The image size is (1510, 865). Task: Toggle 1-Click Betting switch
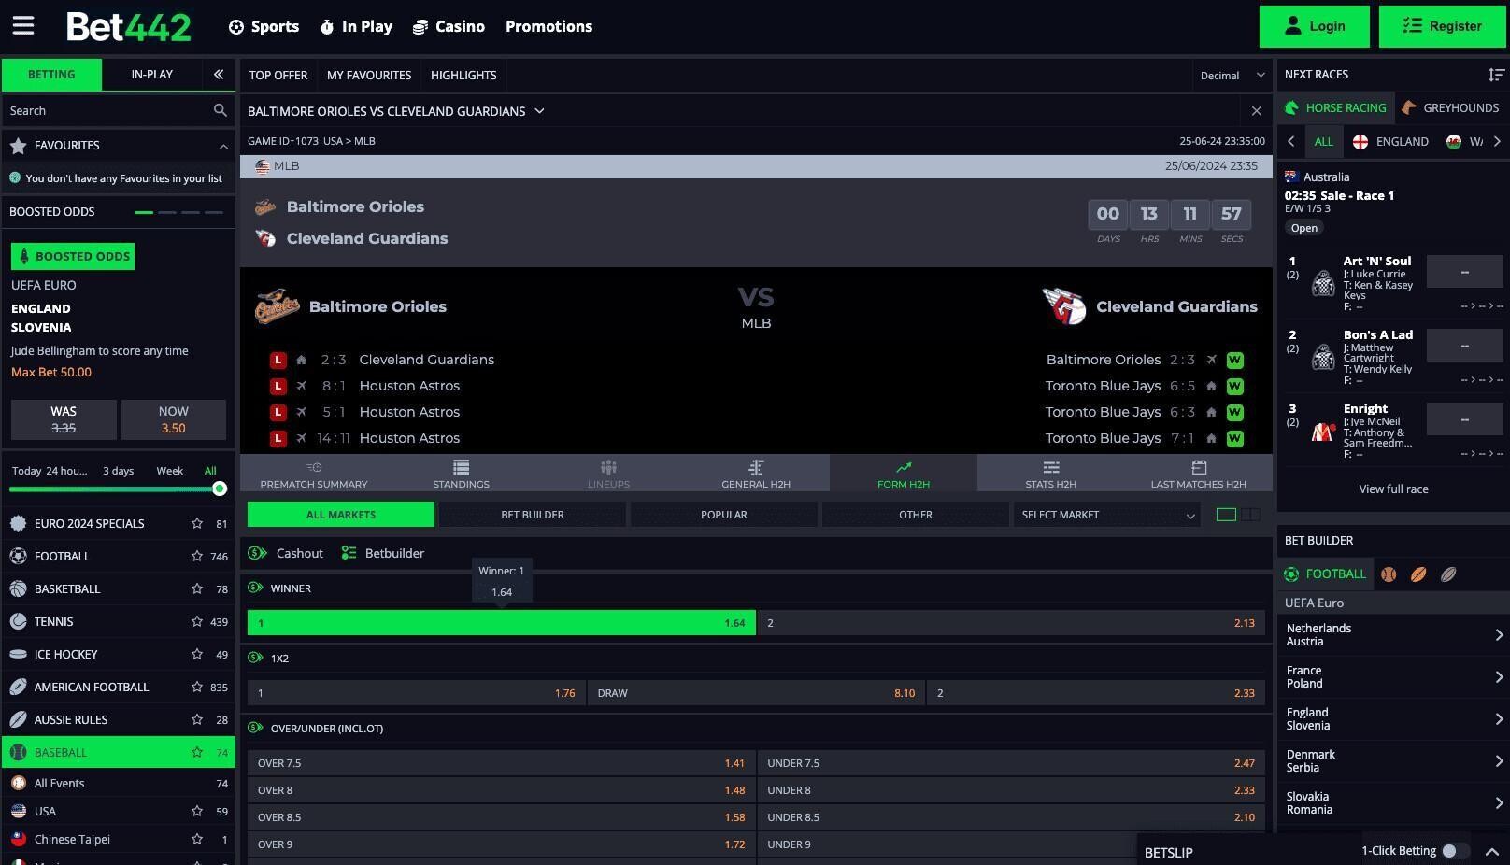pyautogui.click(x=1454, y=851)
